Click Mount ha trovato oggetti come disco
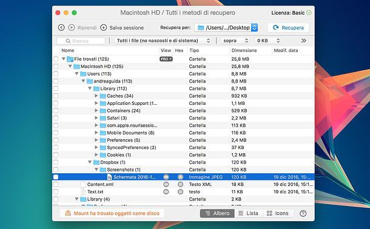This screenshot has width=370, height=229. tap(112, 213)
